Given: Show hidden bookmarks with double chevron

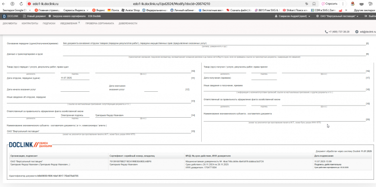Looking at the screenshot, I should (346, 10).
